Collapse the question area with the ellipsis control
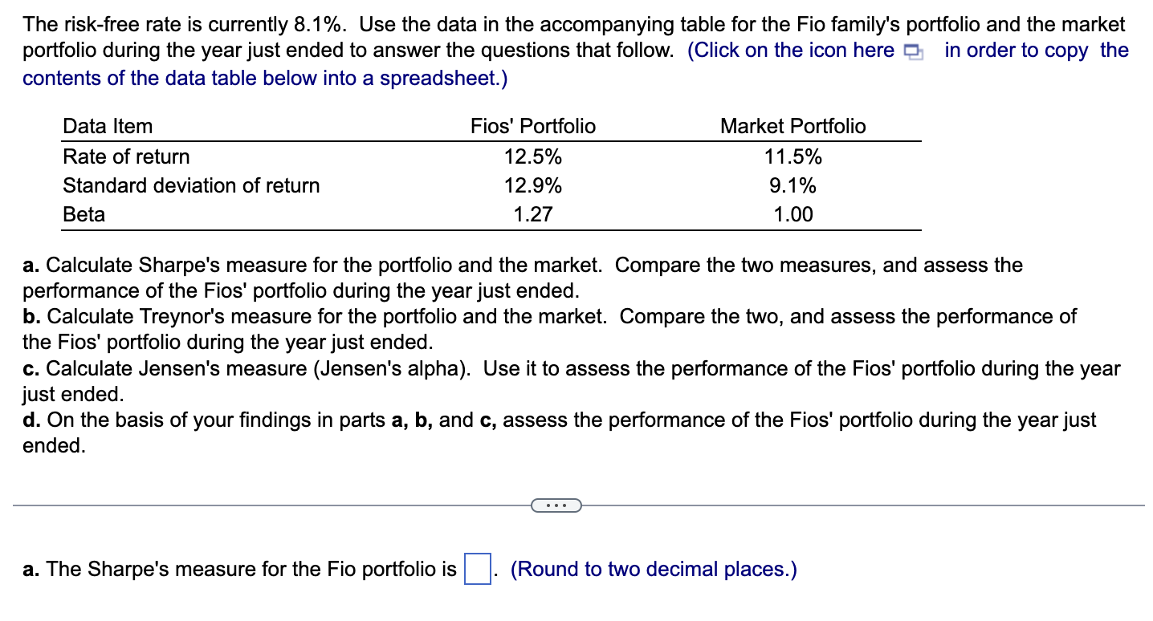1153x621 pixels. coord(556,505)
